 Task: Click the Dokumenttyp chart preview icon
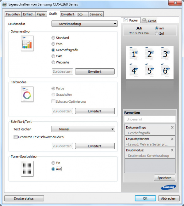27,43
